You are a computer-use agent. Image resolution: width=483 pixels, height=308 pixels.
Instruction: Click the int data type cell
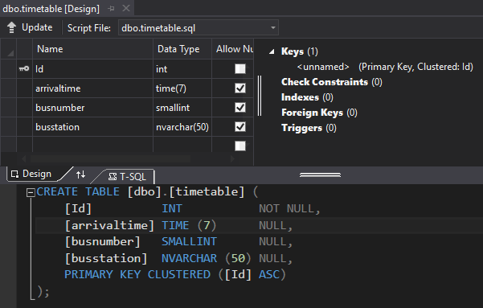pyautogui.click(x=182, y=68)
